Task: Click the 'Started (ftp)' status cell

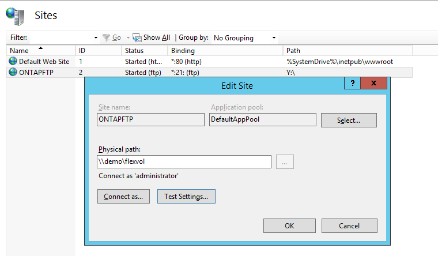Action: tap(143, 73)
